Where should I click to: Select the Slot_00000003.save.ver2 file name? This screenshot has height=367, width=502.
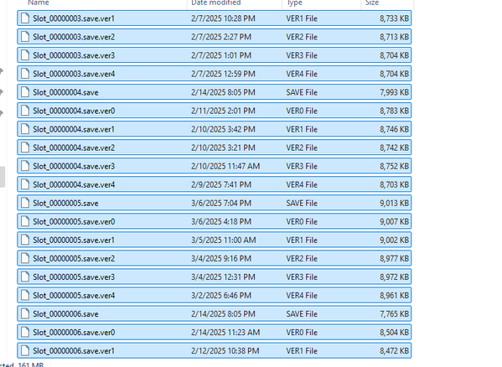point(74,37)
